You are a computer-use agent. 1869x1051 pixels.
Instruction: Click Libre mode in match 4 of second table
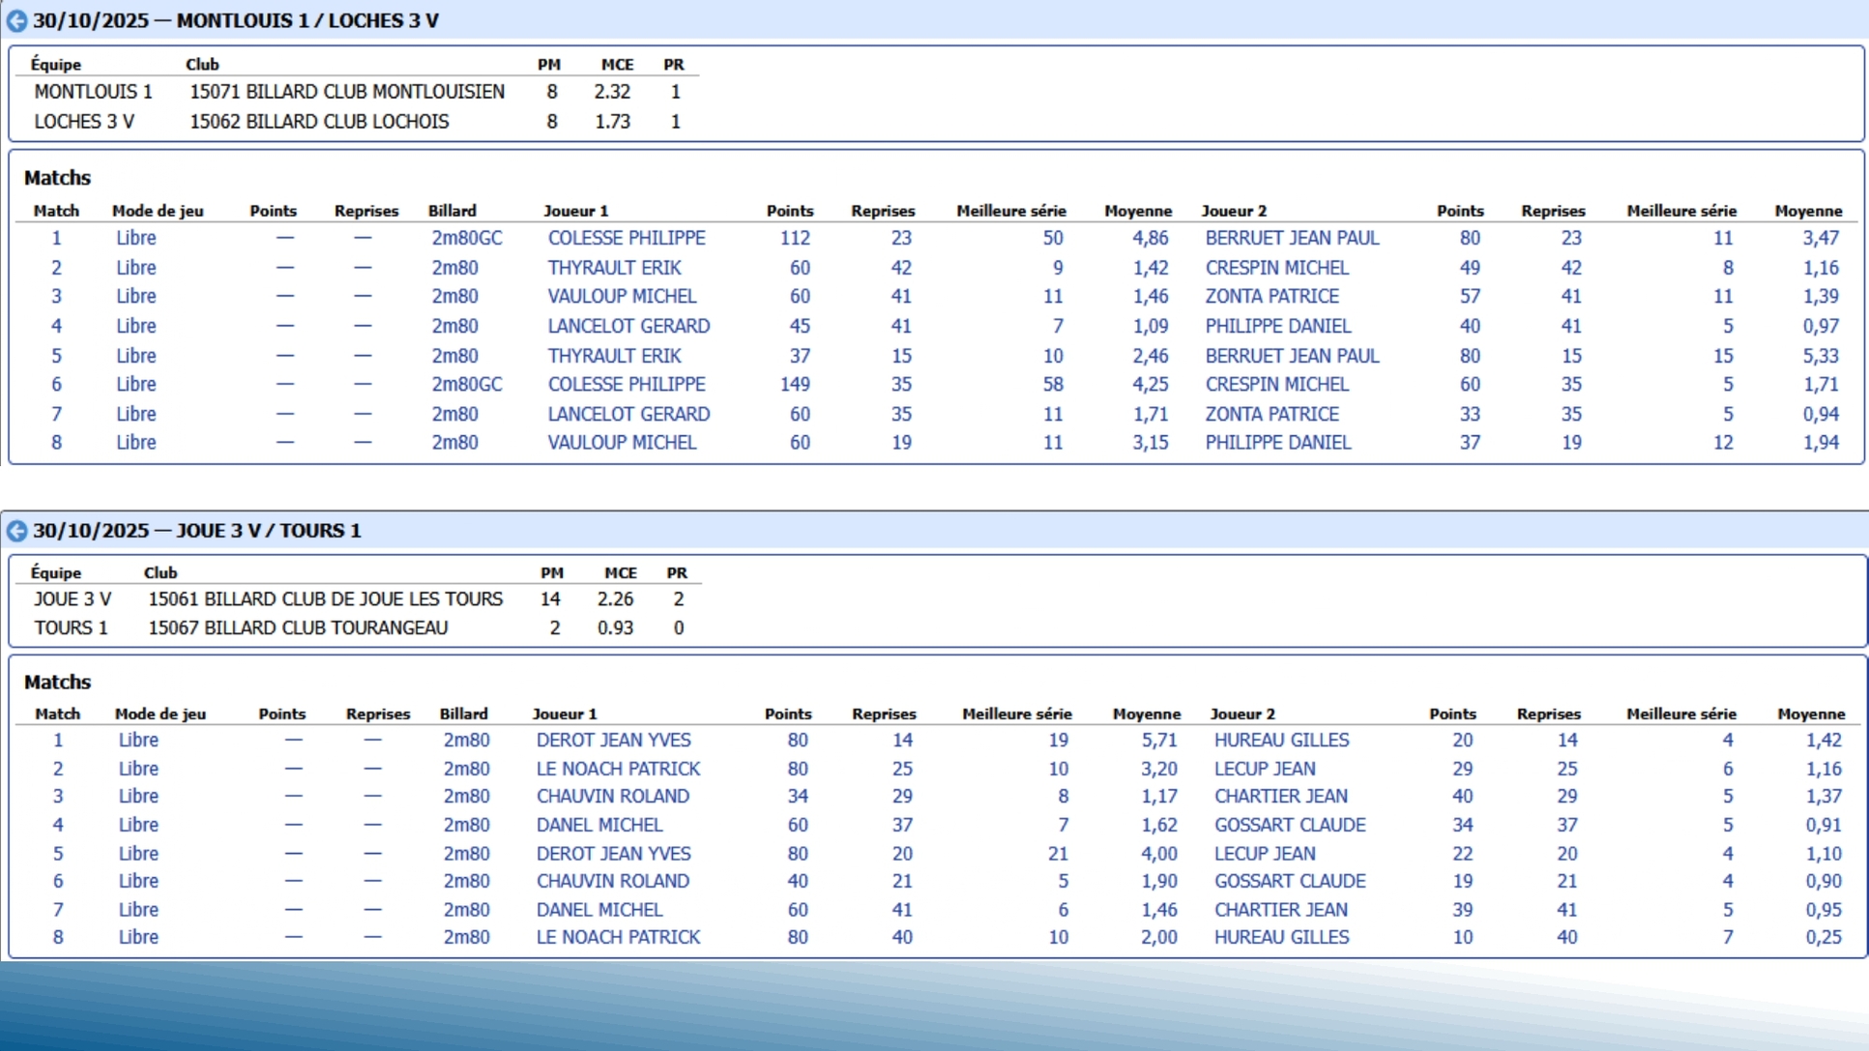pos(138,825)
